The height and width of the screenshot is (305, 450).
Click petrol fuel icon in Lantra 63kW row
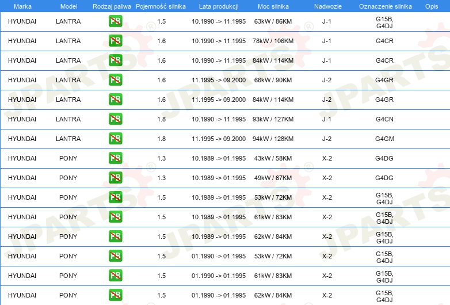pos(115,21)
